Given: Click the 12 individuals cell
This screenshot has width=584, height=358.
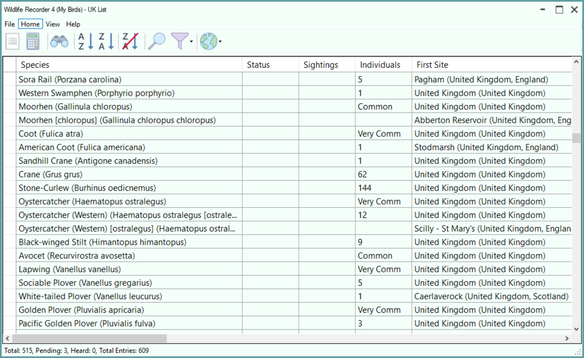Looking at the screenshot, I should point(383,215).
